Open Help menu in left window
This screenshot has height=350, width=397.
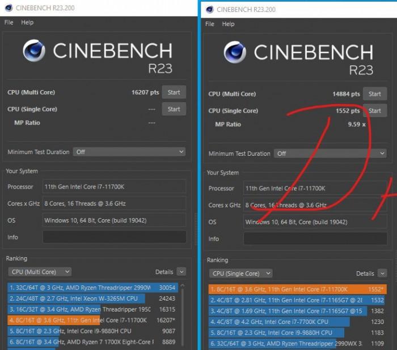27,23
